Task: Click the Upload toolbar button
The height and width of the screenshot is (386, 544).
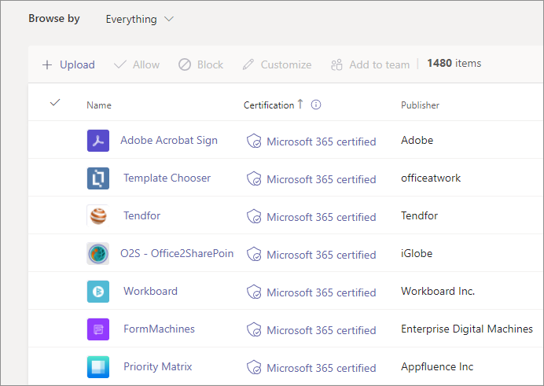Action: click(x=68, y=64)
